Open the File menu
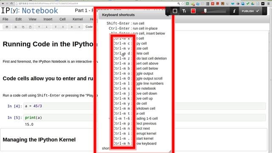The image size is (272, 153). (x=6, y=19)
